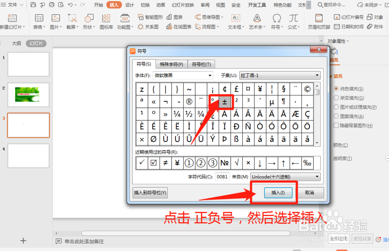Click 插入到符号栏(Y) button

150,192
